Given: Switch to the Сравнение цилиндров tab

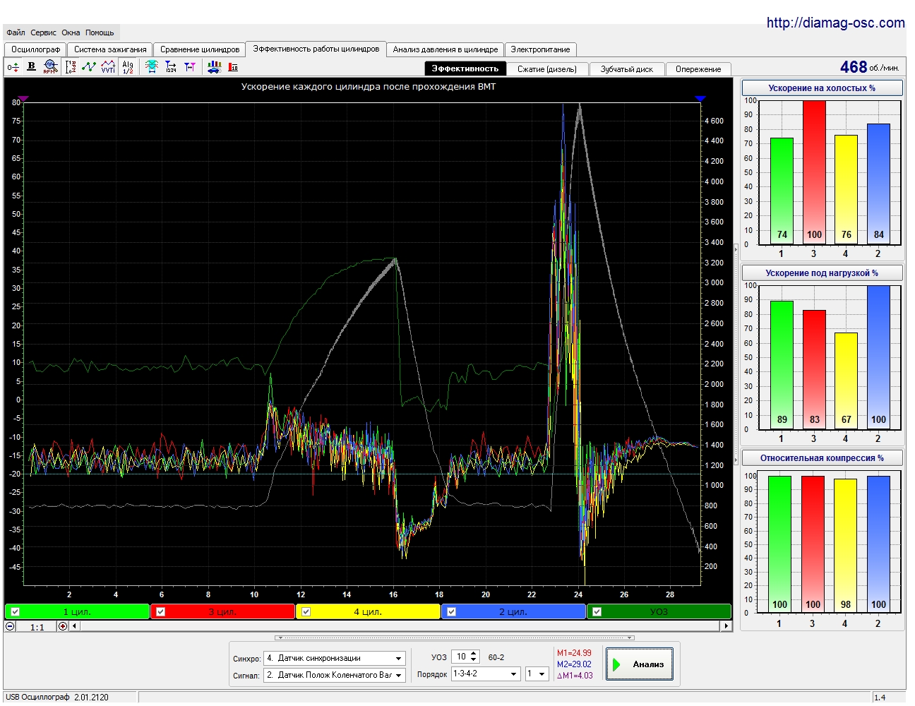Looking at the screenshot, I should [200, 49].
